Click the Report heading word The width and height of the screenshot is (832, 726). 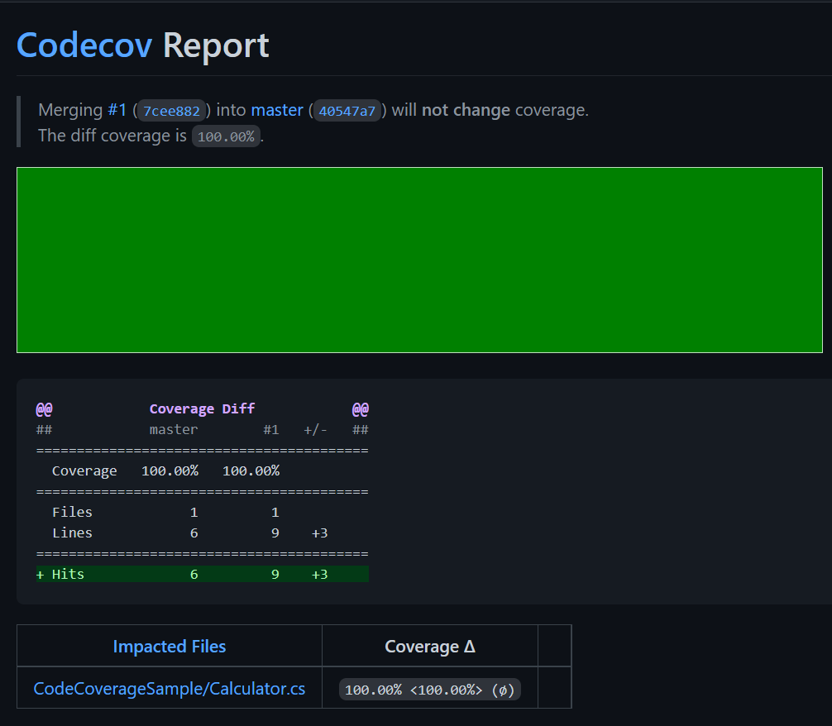coord(216,45)
